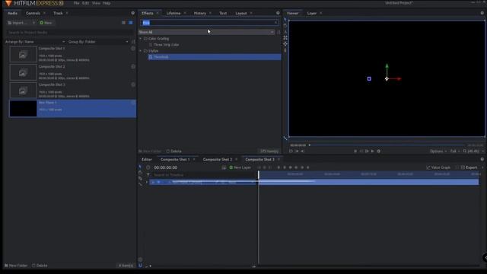Screen dimensions: 487x274
Task: Click the Import button in Media panel
Action: pos(18,23)
